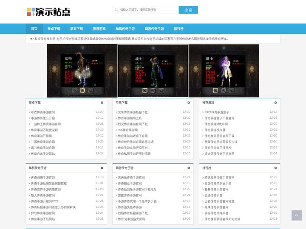Open the more icon on 推荐游戏 panel
Screen dimensions: 306x229
tap(275, 103)
